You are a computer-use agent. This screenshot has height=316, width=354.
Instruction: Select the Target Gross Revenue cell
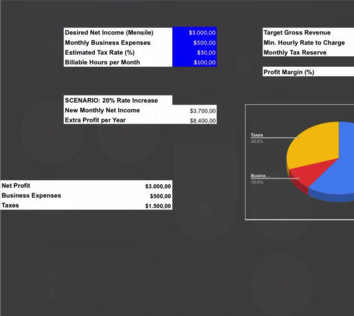click(308, 32)
